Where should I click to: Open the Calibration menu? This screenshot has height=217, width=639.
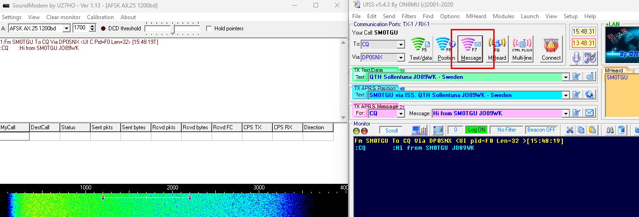pyautogui.click(x=100, y=17)
